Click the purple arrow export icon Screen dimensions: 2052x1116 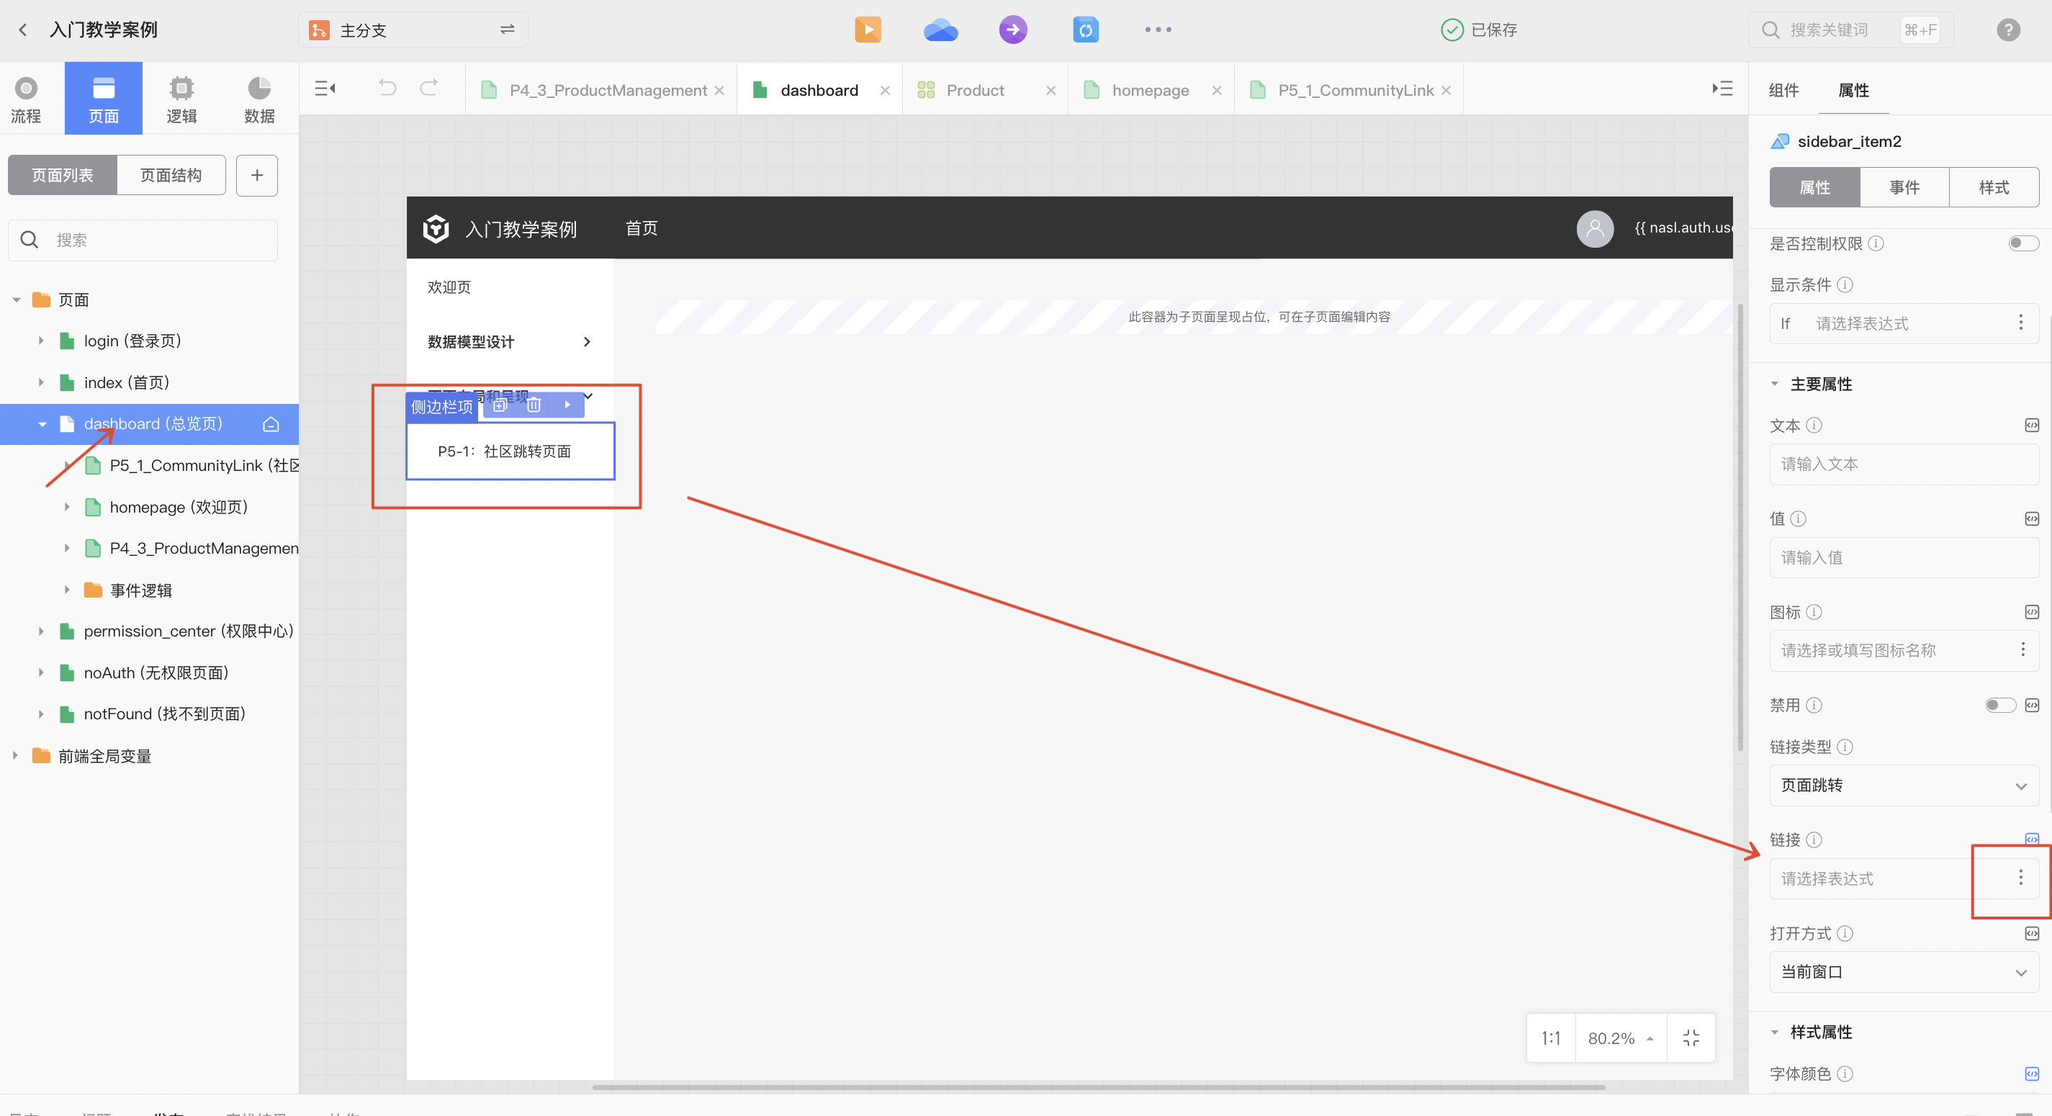[x=1012, y=30]
